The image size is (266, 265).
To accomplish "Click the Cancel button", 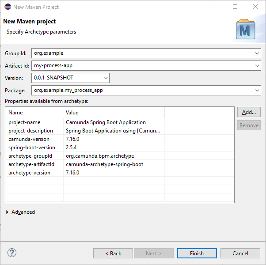I will [x=240, y=254].
